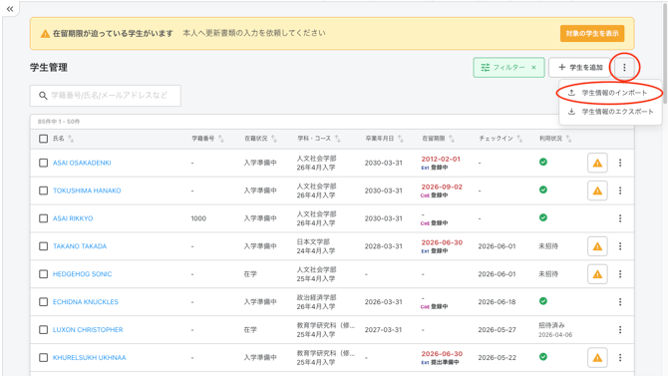The height and width of the screenshot is (376, 668).
Task: Open row menu for TAKANO TAKADA
Action: [620, 246]
